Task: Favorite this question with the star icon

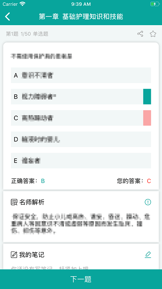Action: [153, 34]
